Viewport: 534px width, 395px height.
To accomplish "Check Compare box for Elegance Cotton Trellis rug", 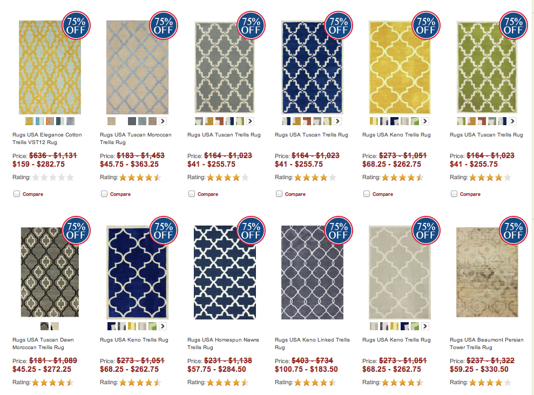I will pos(17,194).
